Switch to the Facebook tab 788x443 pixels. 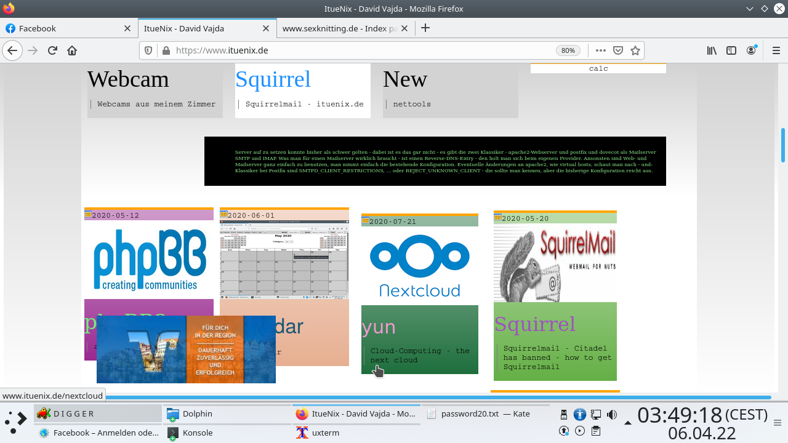pyautogui.click(x=62, y=28)
